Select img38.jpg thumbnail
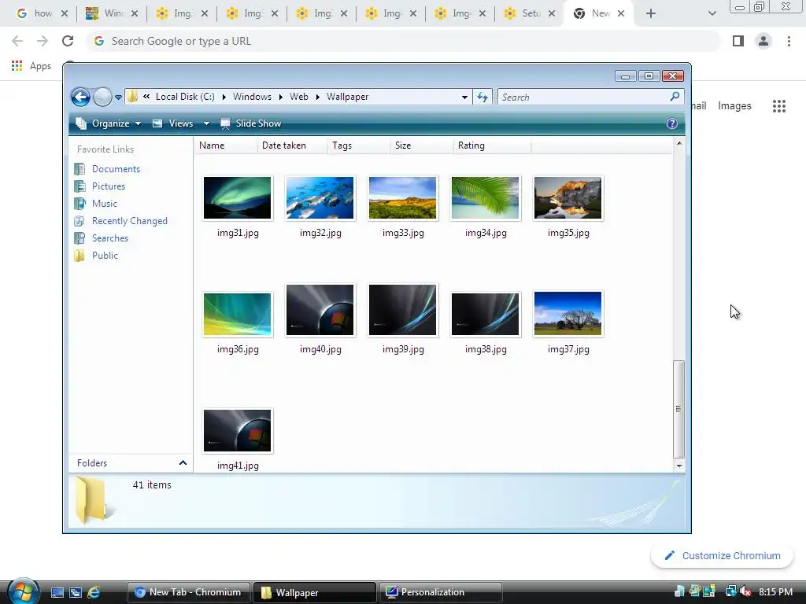This screenshot has width=806, height=604. click(x=485, y=315)
